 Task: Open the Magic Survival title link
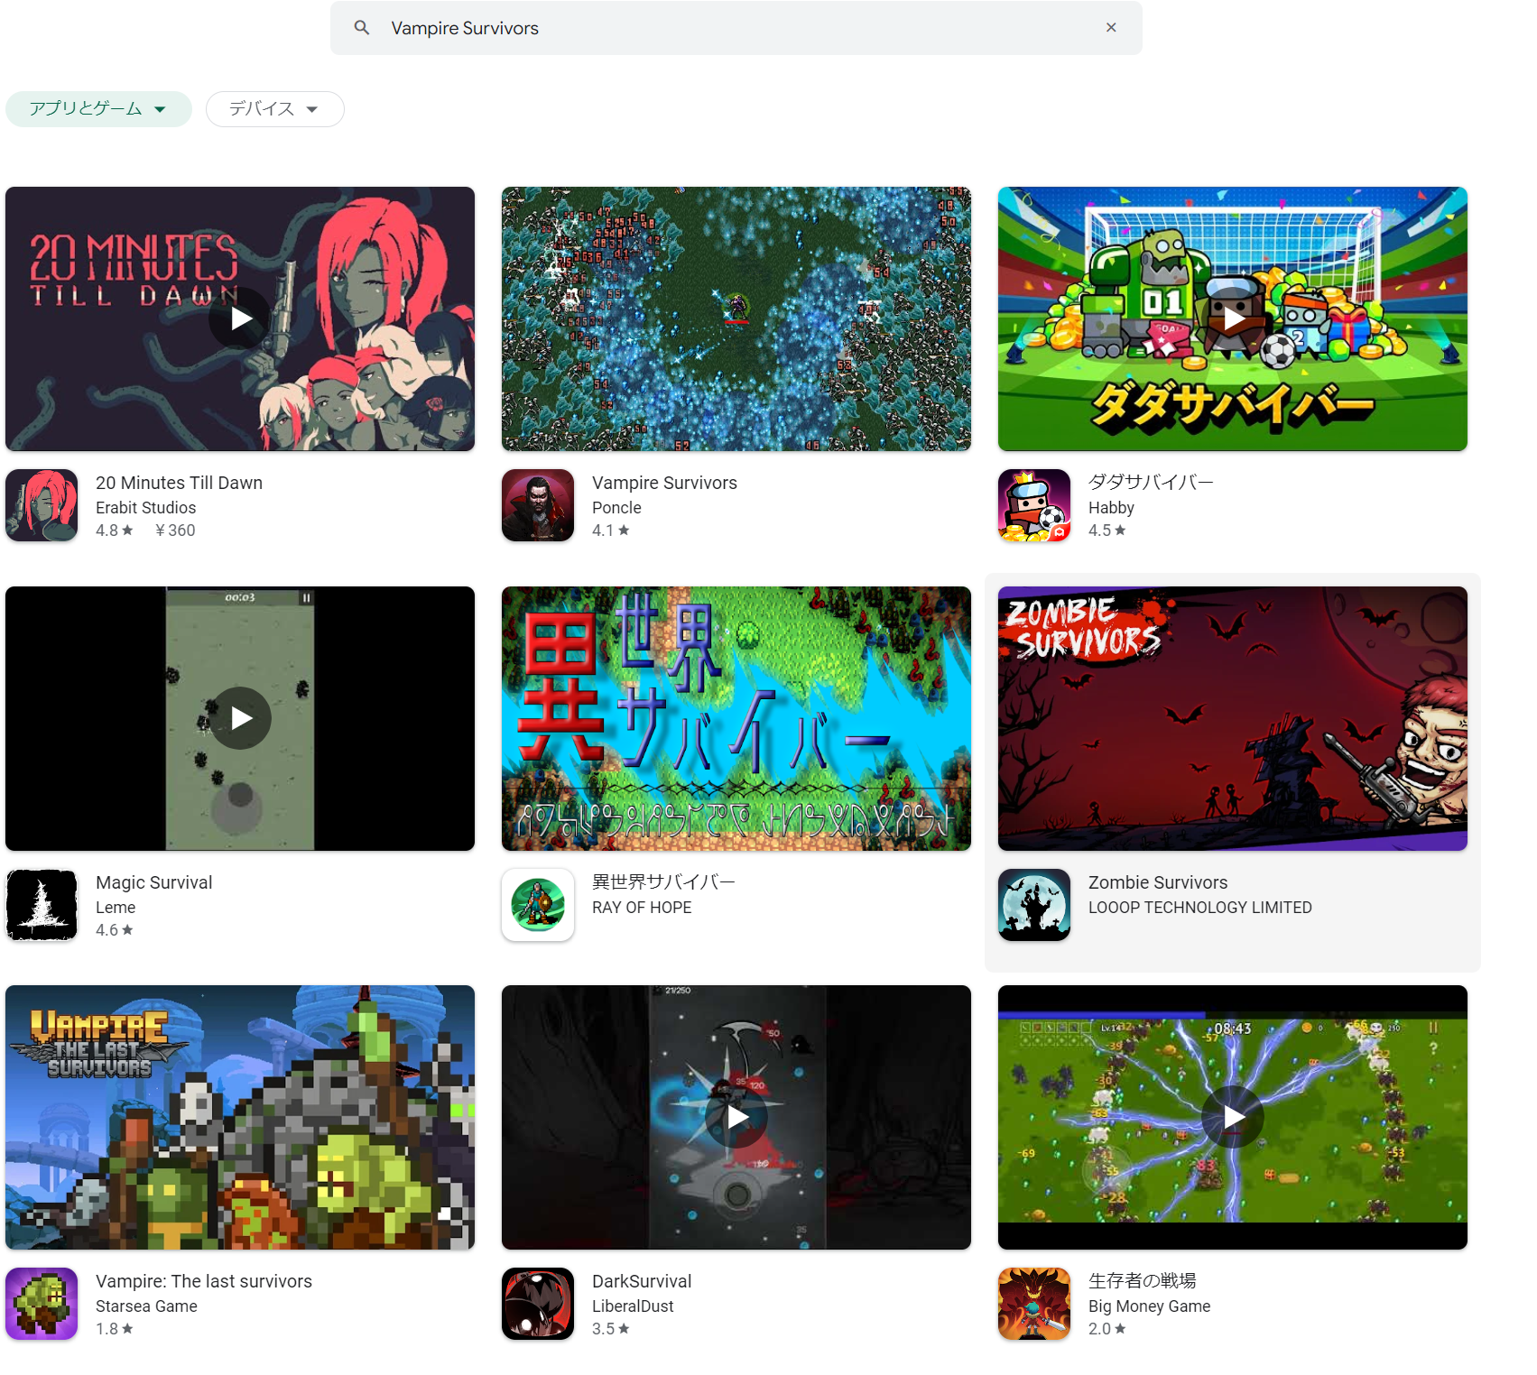[x=153, y=882]
